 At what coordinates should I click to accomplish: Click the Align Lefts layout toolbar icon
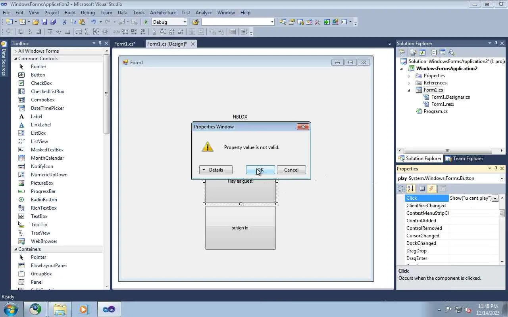click(x=21, y=32)
